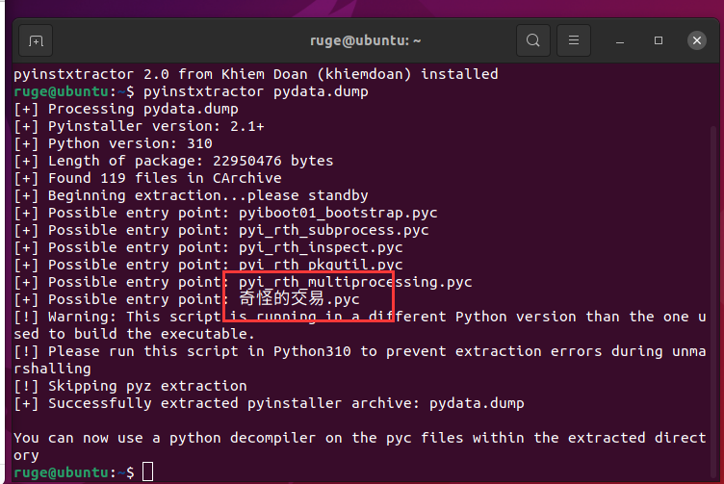Maximize the terminal window

coord(659,41)
